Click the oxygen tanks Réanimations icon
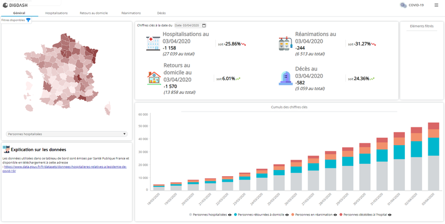 pyautogui.click(x=285, y=44)
